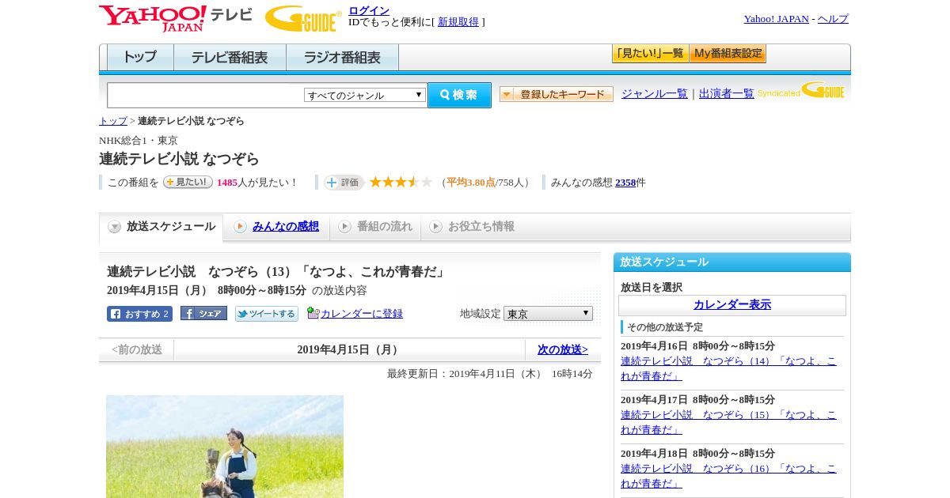Open the テレビ番組表 tab
Viewport: 950px width, 498px height.
click(230, 58)
